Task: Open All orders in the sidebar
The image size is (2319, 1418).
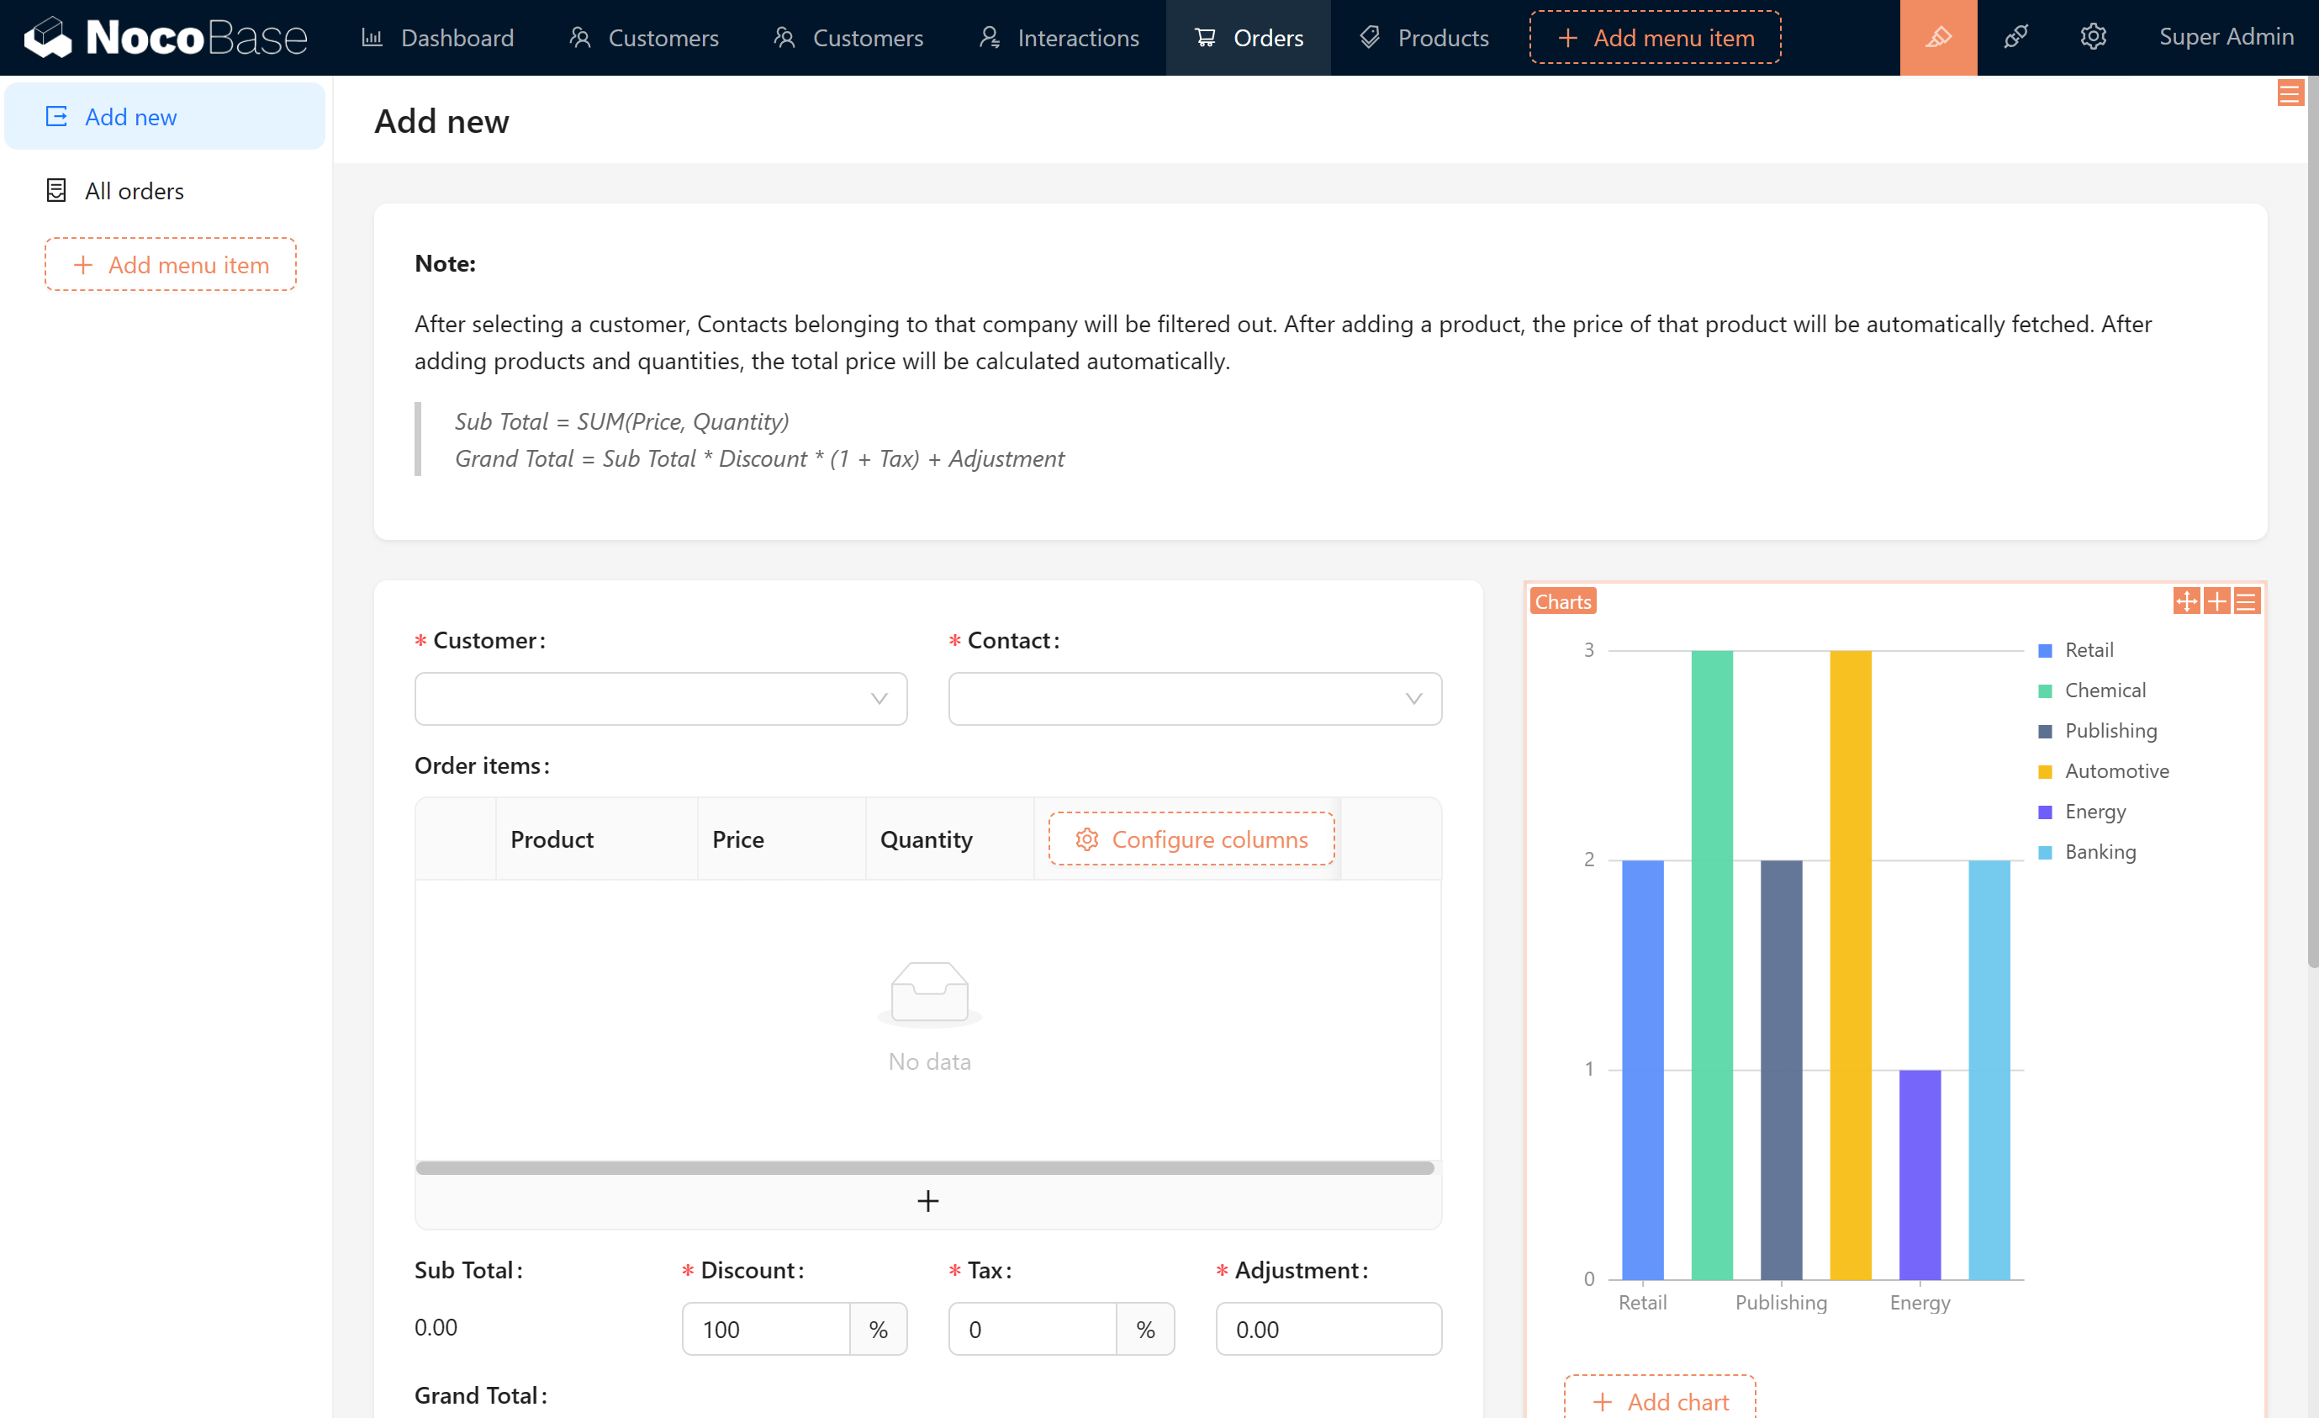Action: [x=134, y=191]
